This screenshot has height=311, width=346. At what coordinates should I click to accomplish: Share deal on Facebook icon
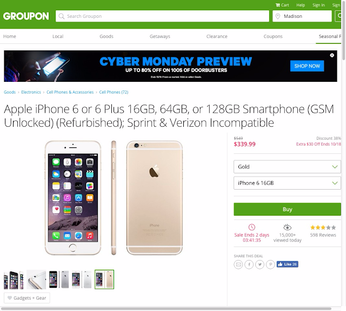249,264
